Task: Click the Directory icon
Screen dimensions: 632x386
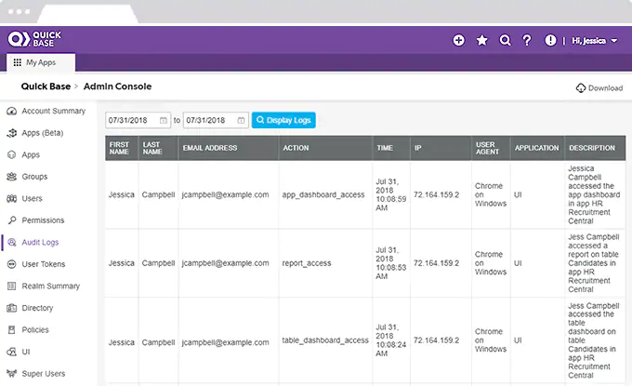Action: tap(12, 308)
